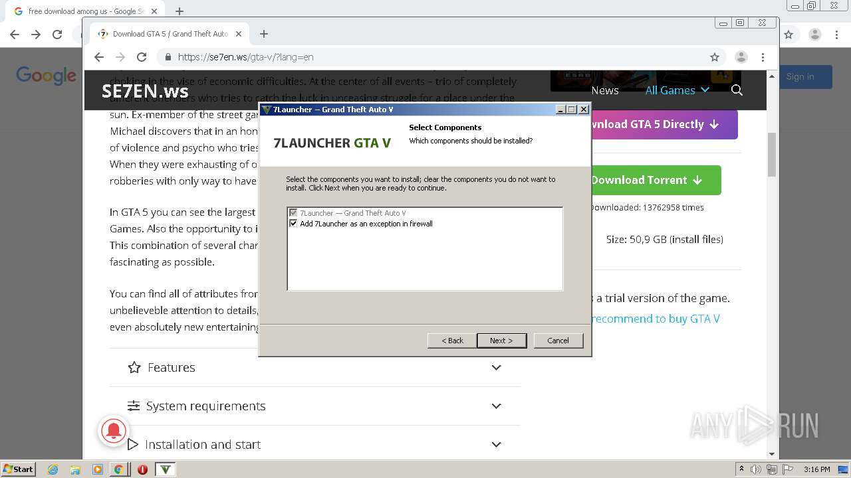This screenshot has height=478, width=851.
Task: Open File Explorer from the taskbar
Action: pyautogui.click(x=75, y=469)
